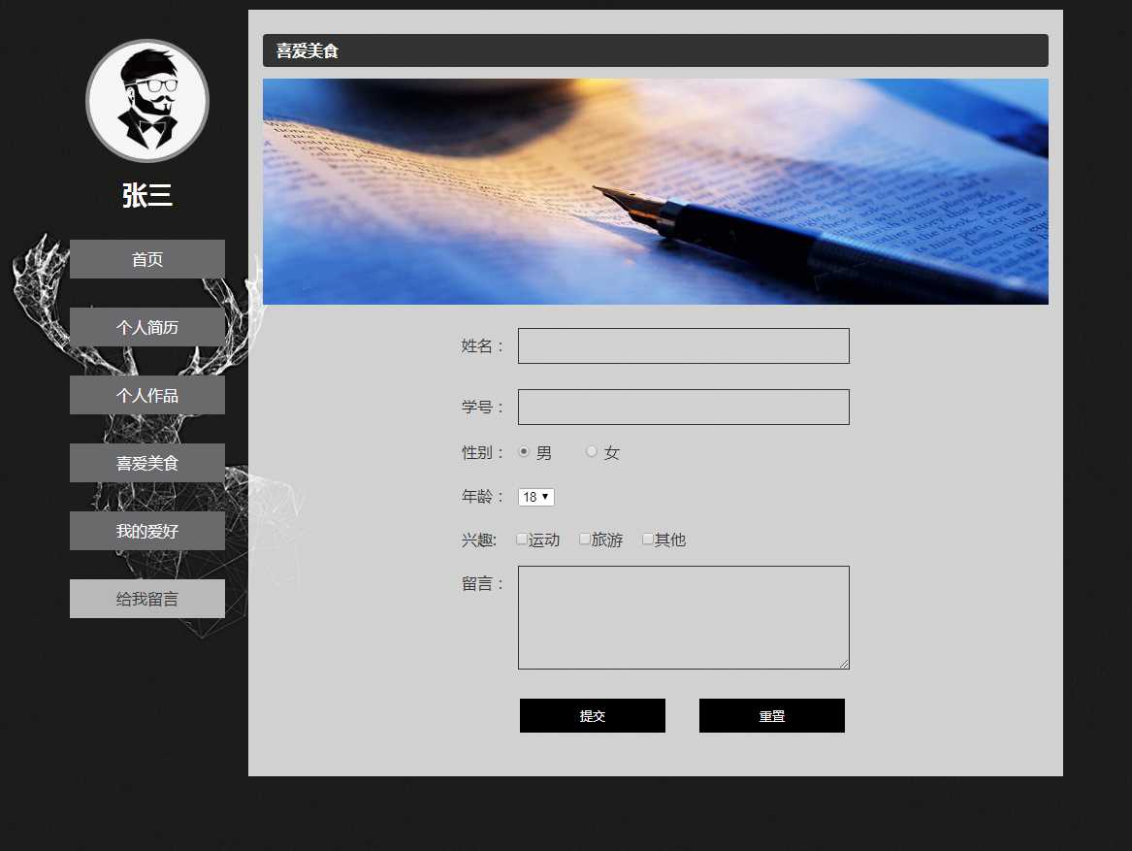Click the 姓名 text input field
Viewport: 1132px width, 851px height.
[x=683, y=346]
